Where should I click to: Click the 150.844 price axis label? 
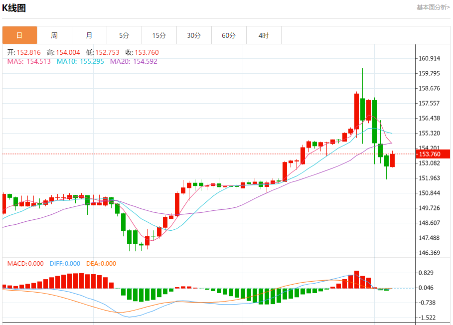click(x=429, y=193)
